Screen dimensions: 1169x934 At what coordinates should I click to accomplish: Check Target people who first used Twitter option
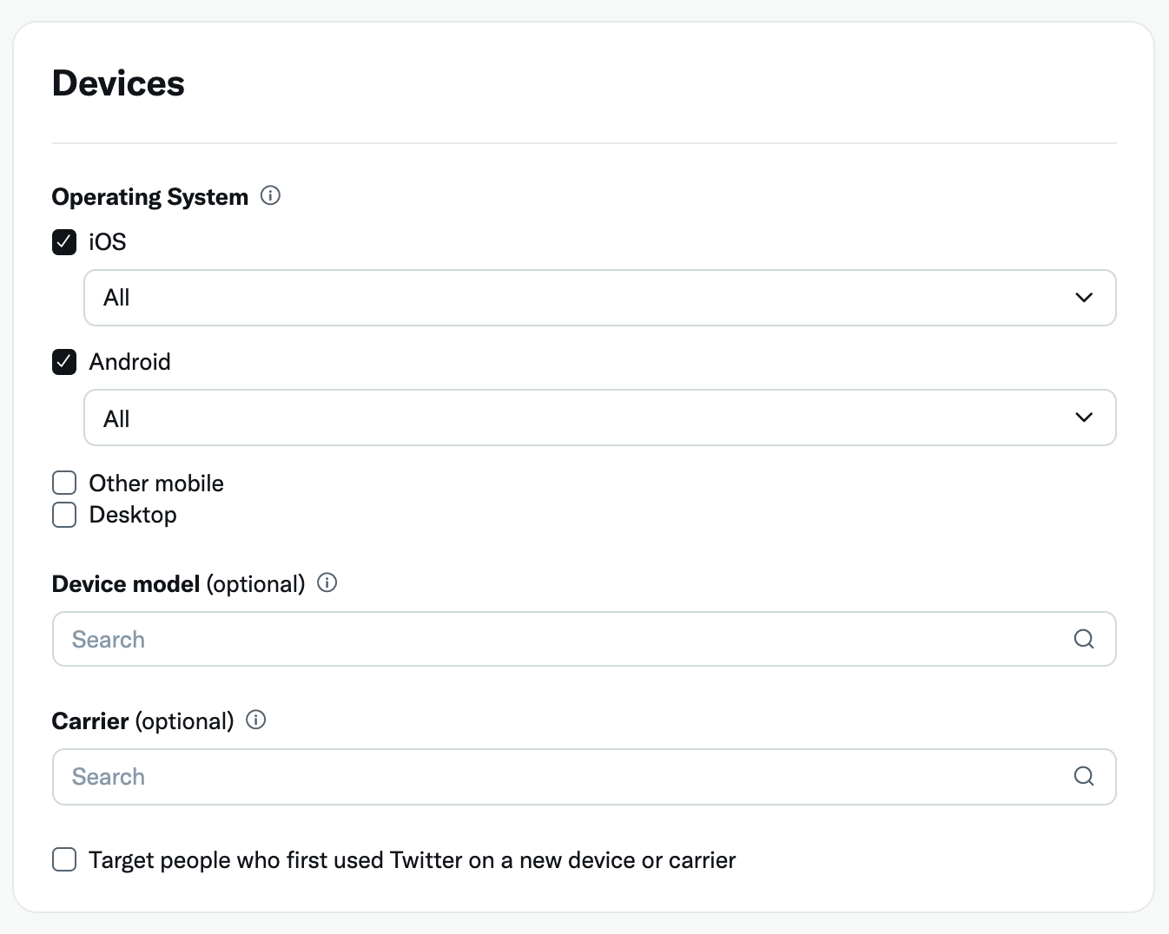(64, 859)
